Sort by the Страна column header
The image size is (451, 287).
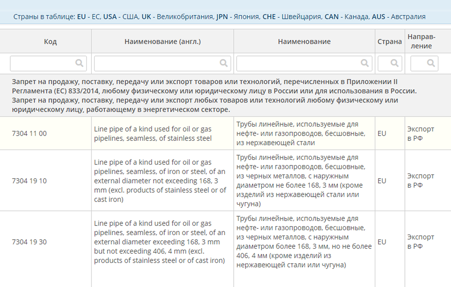(390, 42)
